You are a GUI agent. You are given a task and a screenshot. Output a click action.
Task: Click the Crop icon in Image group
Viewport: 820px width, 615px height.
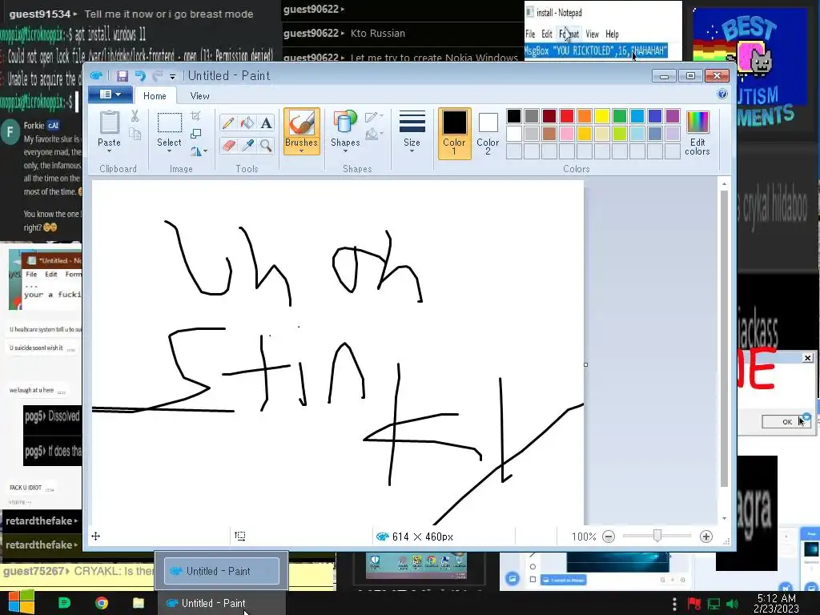coord(195,115)
